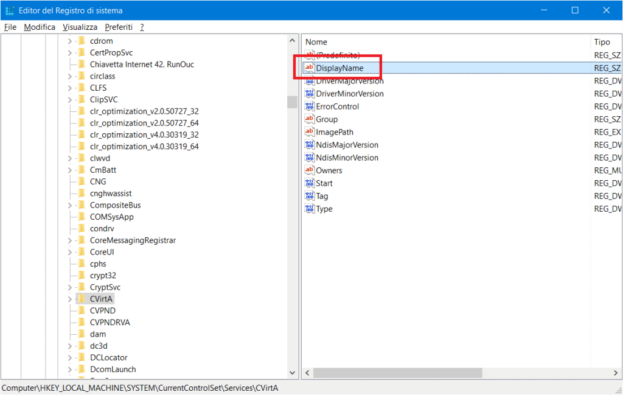Screen dimensions: 623x395
Task: Open the ? help menu
Action: [142, 27]
